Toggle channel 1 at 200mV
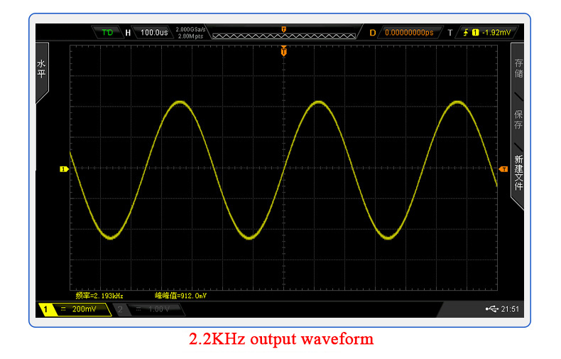 coord(75,309)
